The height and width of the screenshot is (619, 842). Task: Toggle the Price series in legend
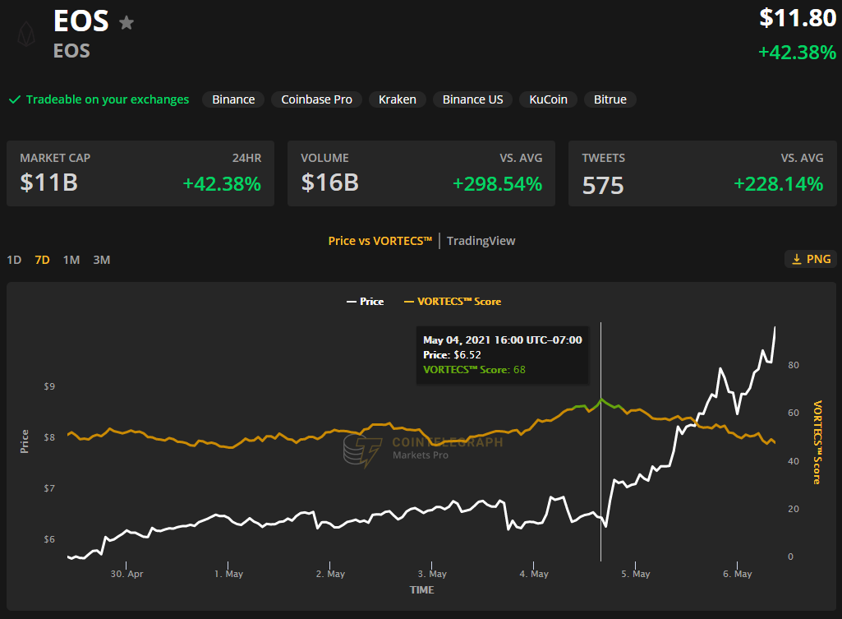point(365,302)
